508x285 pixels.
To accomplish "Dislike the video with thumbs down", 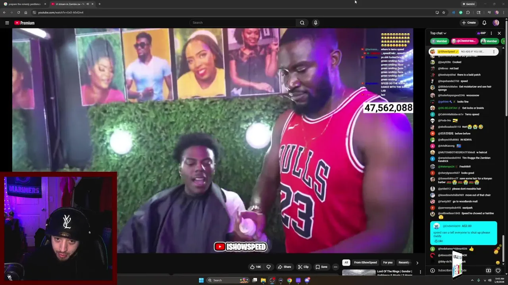I will pyautogui.click(x=269, y=267).
